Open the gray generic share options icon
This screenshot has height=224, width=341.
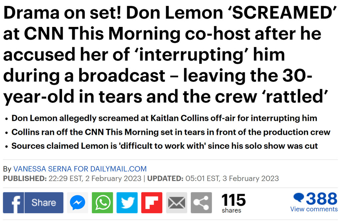[x=201, y=203]
